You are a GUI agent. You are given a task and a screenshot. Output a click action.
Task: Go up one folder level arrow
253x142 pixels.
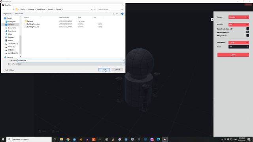(x=13, y=9)
